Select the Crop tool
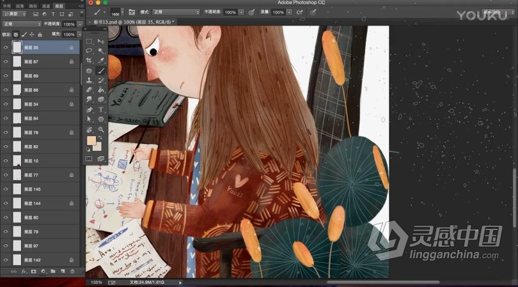 pyautogui.click(x=89, y=61)
